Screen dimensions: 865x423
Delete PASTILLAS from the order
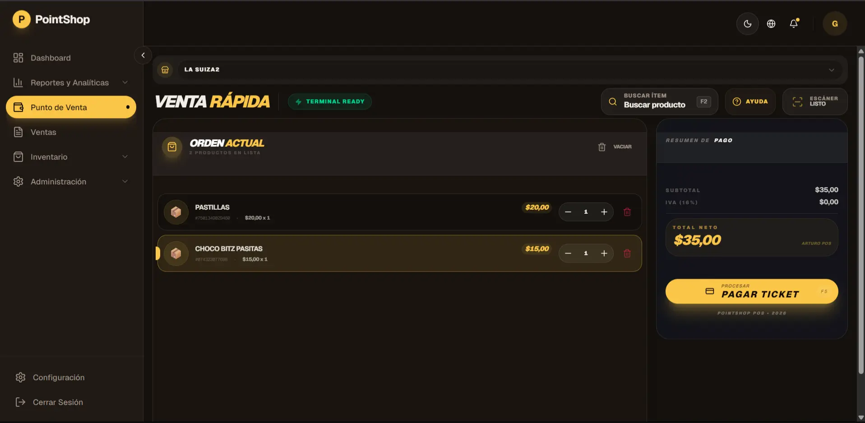(x=627, y=212)
